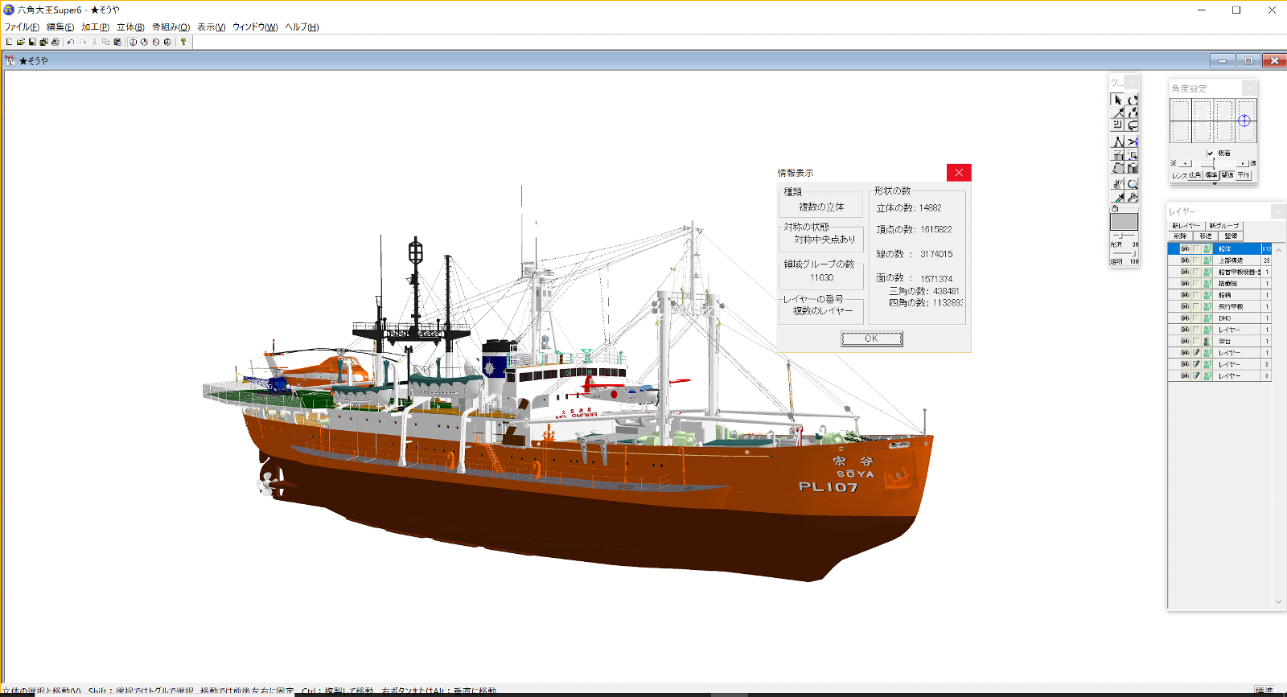1287x697 pixels.
Task: Select the 広角 lens button
Action: pyautogui.click(x=1195, y=175)
